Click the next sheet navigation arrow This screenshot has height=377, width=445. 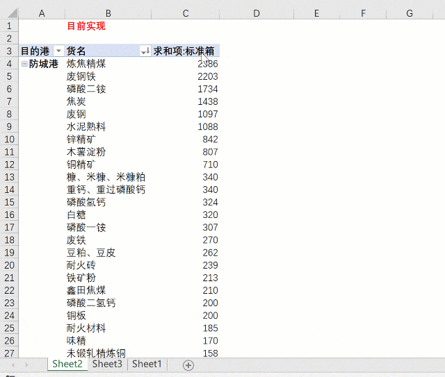pyautogui.click(x=27, y=365)
